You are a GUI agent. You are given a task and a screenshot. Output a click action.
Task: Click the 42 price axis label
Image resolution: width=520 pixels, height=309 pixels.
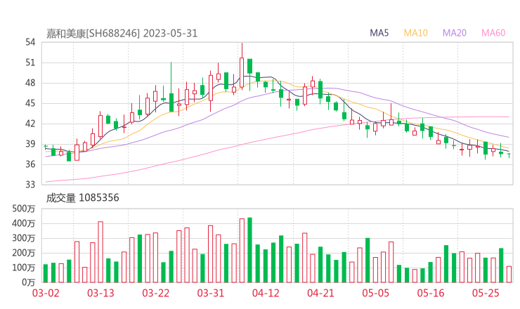[x=30, y=124]
